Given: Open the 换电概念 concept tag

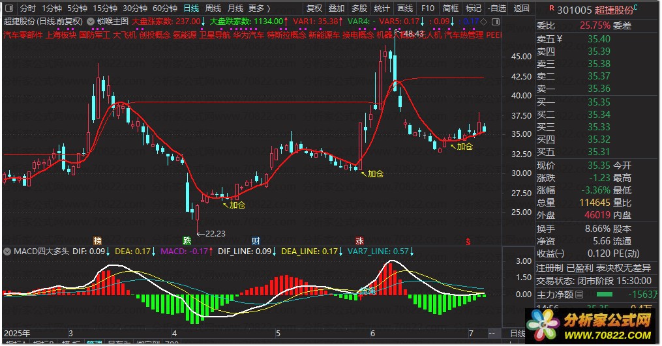Looking at the screenshot, I should pos(357,35).
